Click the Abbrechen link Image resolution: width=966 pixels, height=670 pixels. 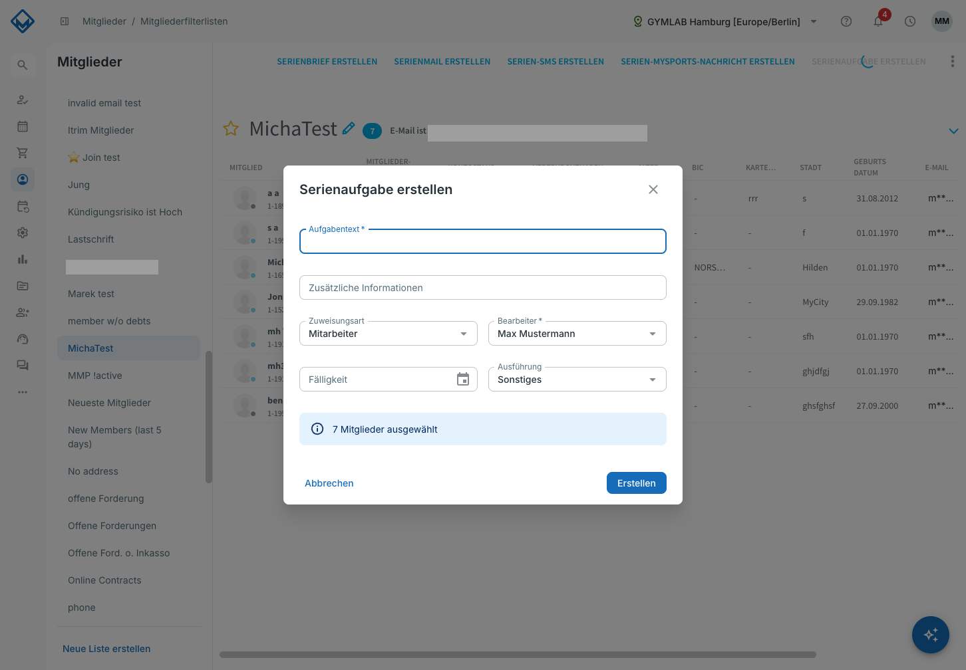point(329,483)
